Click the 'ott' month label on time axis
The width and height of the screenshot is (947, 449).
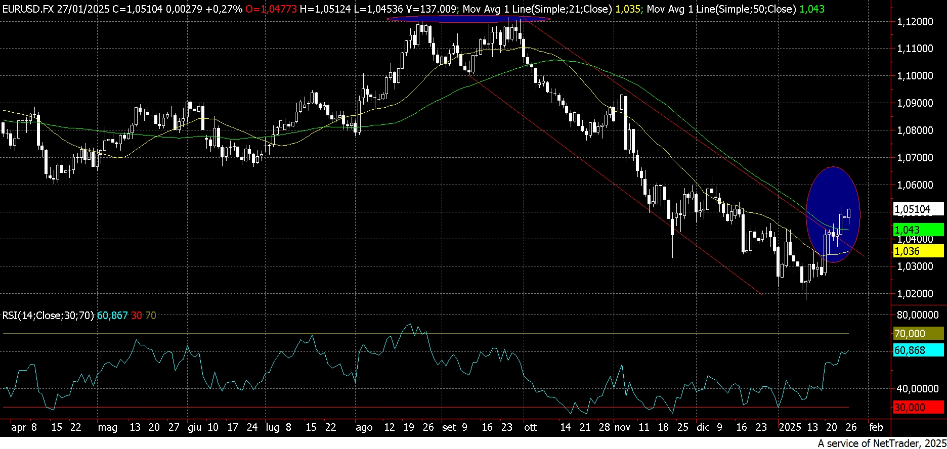[531, 427]
